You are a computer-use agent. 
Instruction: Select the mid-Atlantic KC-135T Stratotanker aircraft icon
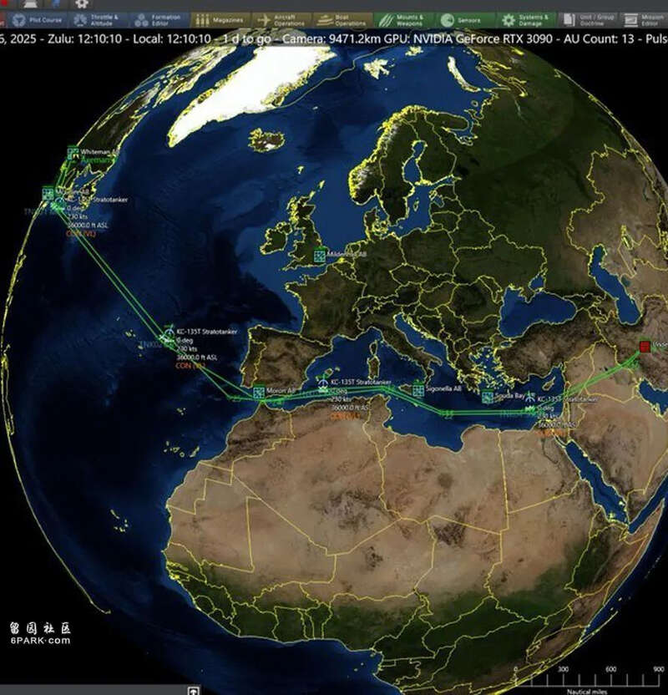tap(169, 332)
